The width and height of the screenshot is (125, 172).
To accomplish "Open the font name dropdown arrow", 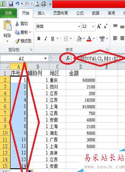I will coord(79,27).
